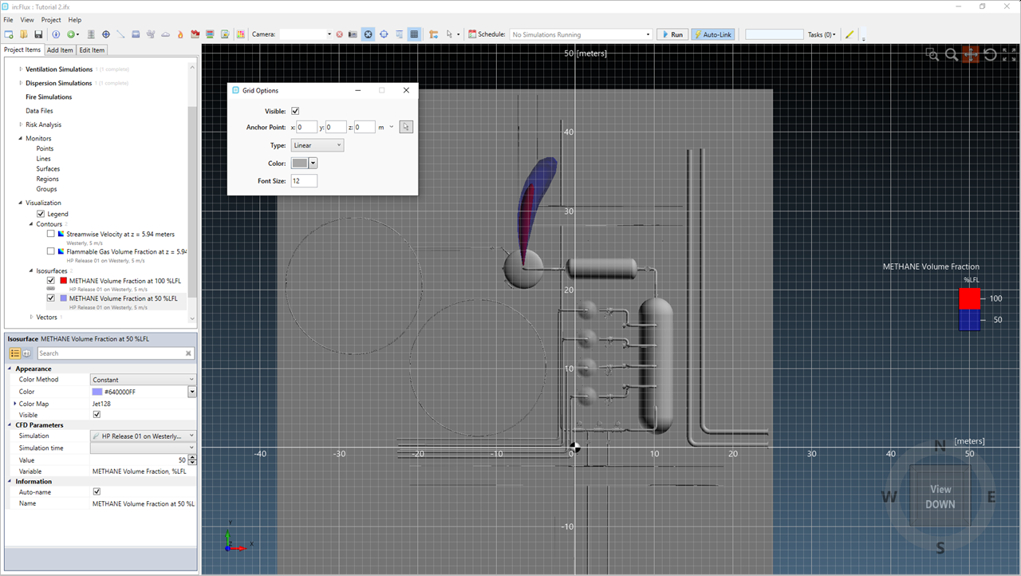This screenshot has width=1021, height=576.
Task: Open the Color Method Constant dropdown
Action: [x=143, y=380]
